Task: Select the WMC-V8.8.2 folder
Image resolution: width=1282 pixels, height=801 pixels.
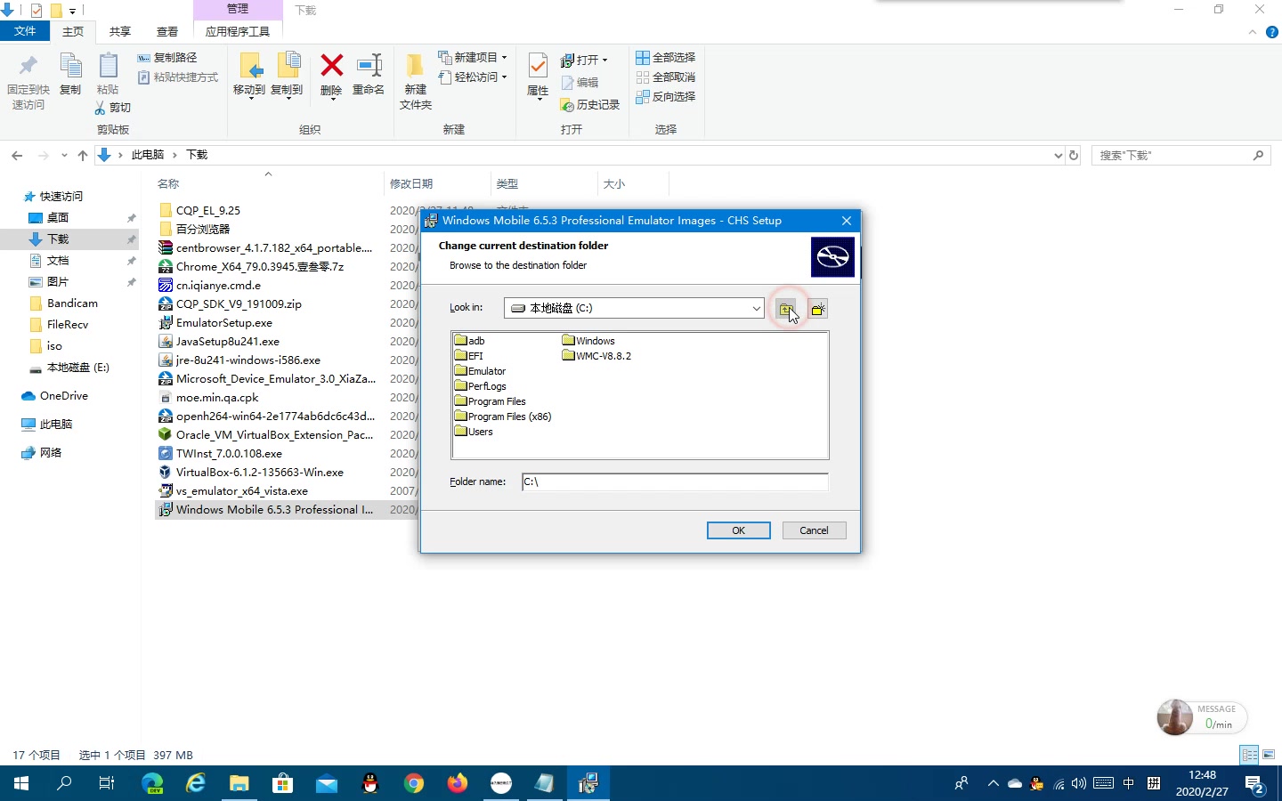Action: pos(596,356)
